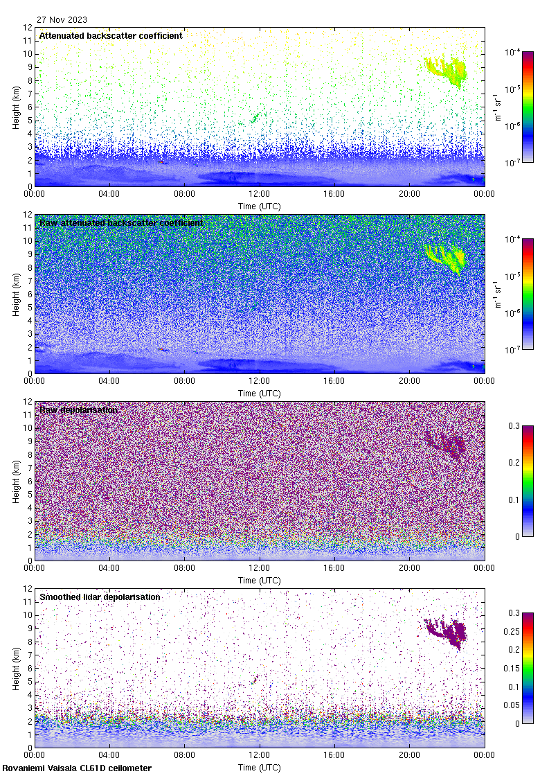Click 'Height (km)' axis label of top panel
This screenshot has width=540, height=776.
pyautogui.click(x=16, y=107)
